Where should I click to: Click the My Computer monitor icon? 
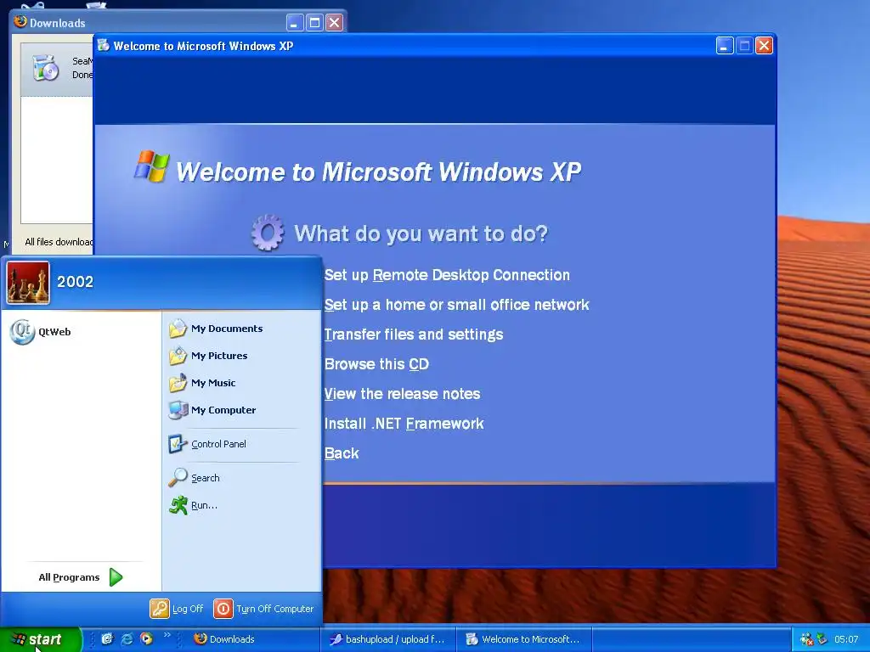(178, 410)
